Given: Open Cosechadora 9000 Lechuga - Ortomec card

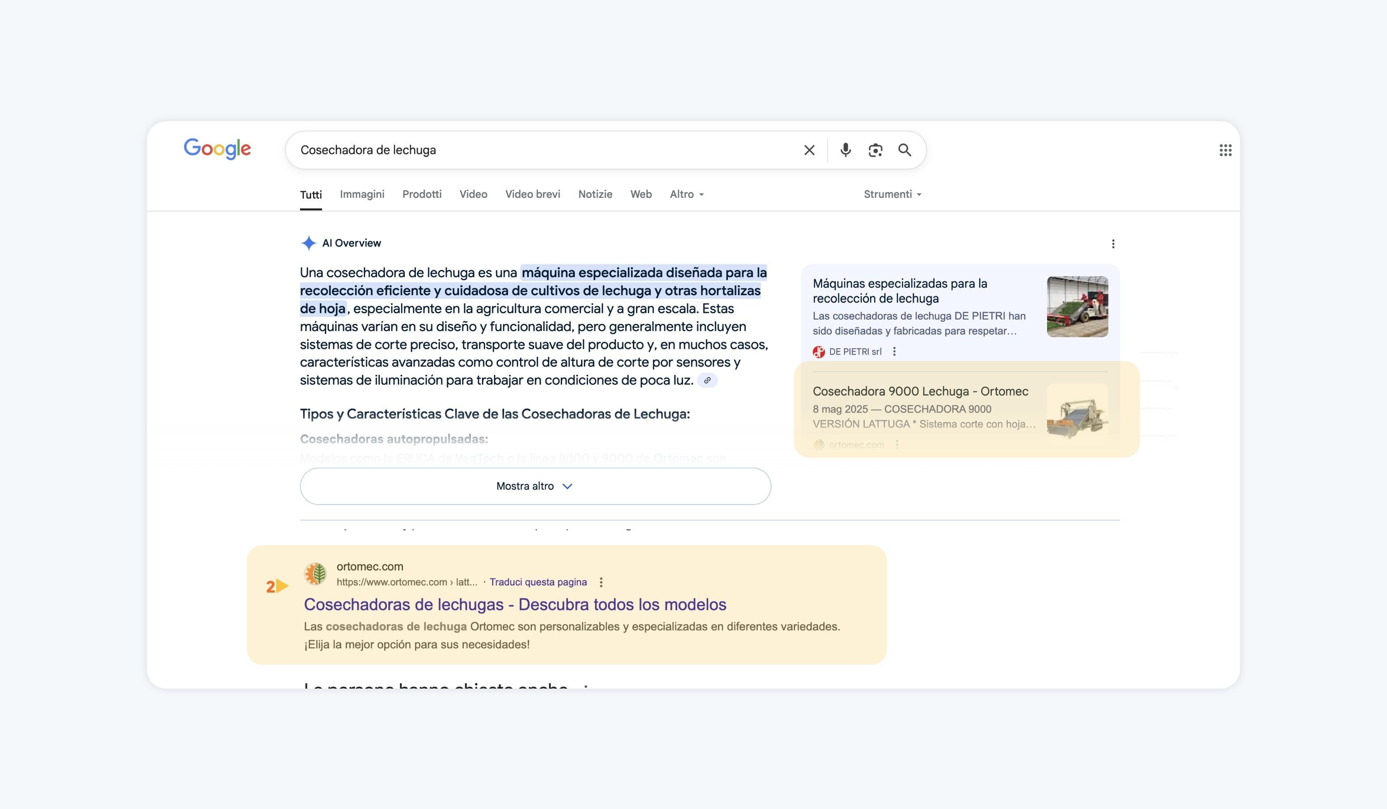Looking at the screenshot, I should [920, 391].
